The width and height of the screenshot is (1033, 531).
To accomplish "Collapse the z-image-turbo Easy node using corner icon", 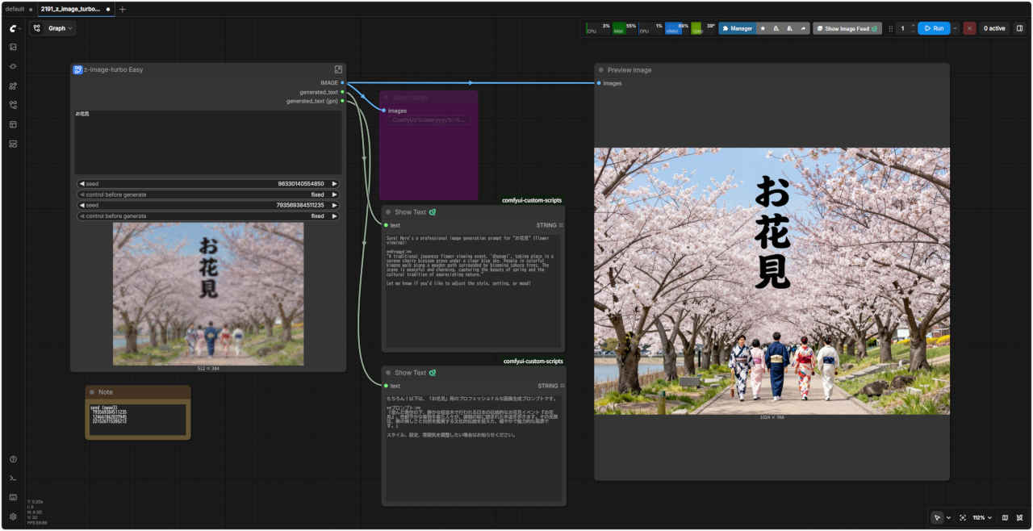I will pyautogui.click(x=338, y=69).
